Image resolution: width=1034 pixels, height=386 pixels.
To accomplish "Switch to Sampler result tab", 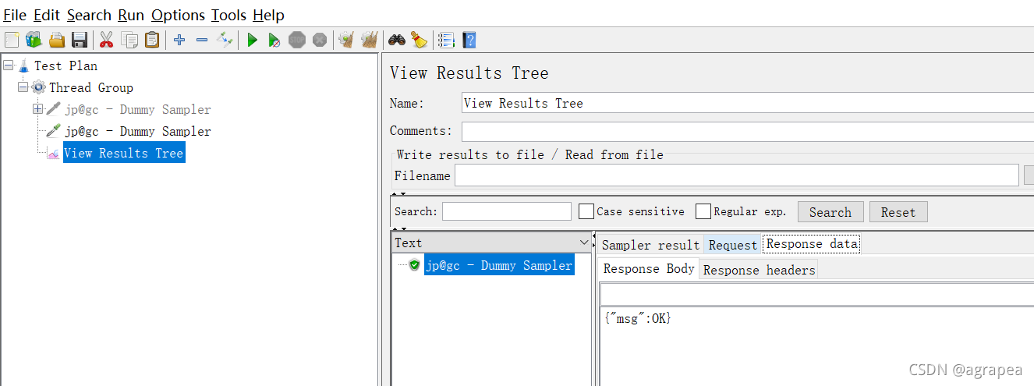I will pos(651,245).
